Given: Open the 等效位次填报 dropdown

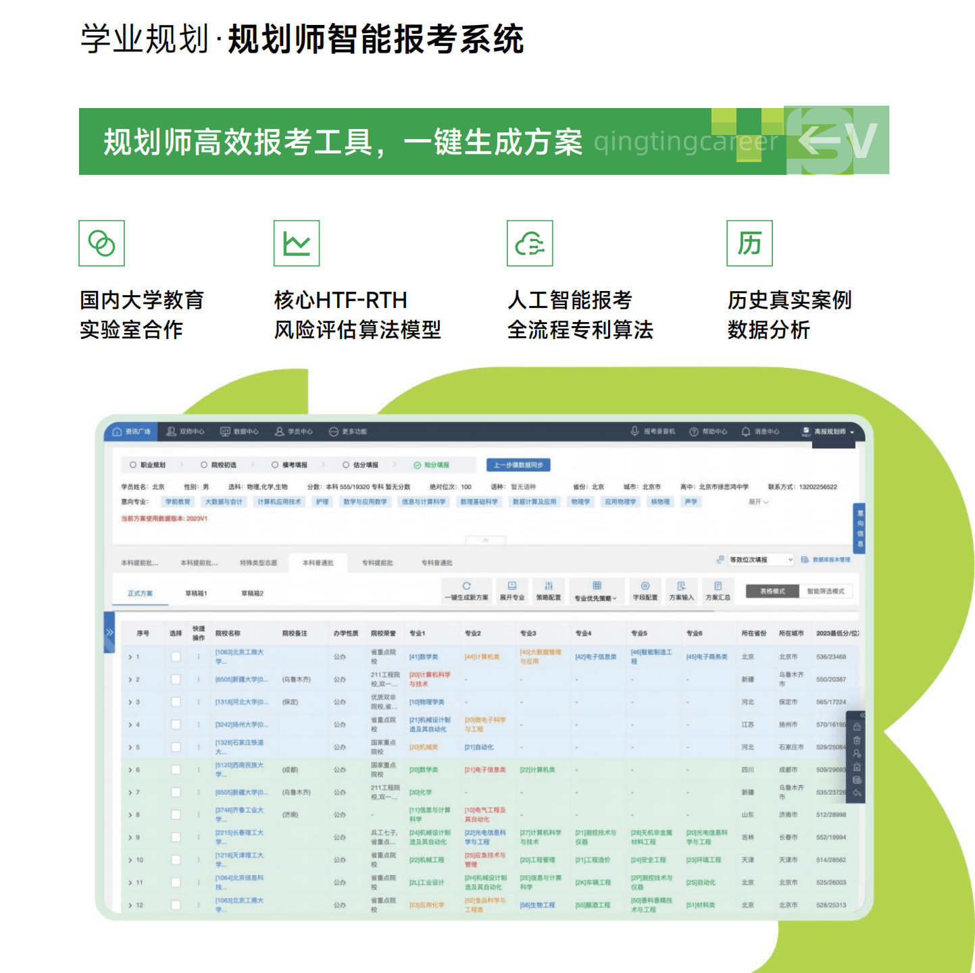Looking at the screenshot, I should [x=760, y=560].
